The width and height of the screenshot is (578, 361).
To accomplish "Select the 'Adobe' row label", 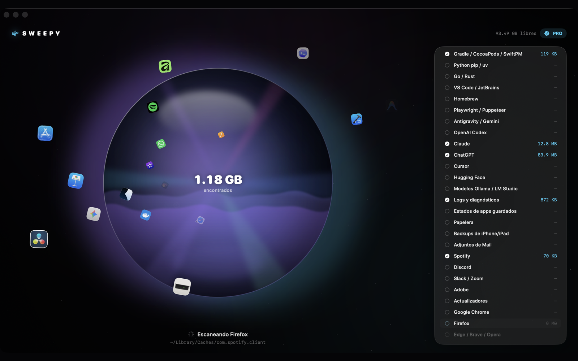I will tap(461, 290).
